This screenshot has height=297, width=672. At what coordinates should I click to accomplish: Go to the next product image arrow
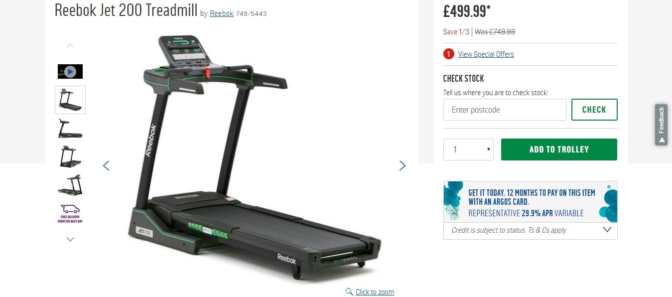[403, 165]
